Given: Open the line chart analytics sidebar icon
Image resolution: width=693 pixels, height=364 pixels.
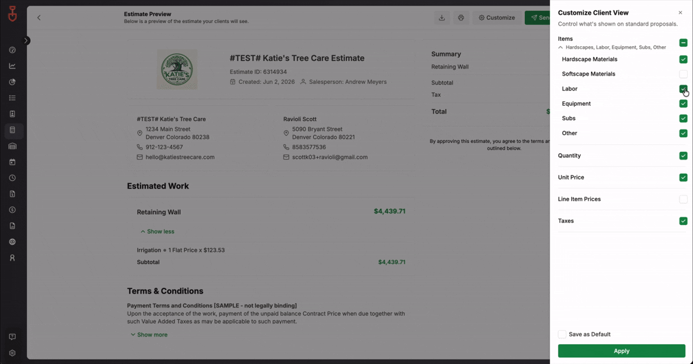Looking at the screenshot, I should tap(12, 66).
